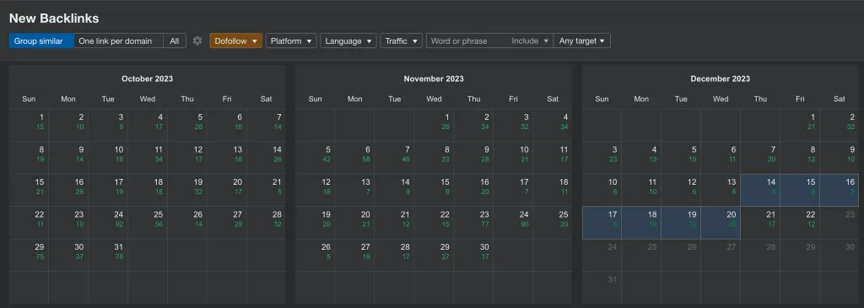Click the December 2023 month heading
The width and height of the screenshot is (864, 308).
721,78
